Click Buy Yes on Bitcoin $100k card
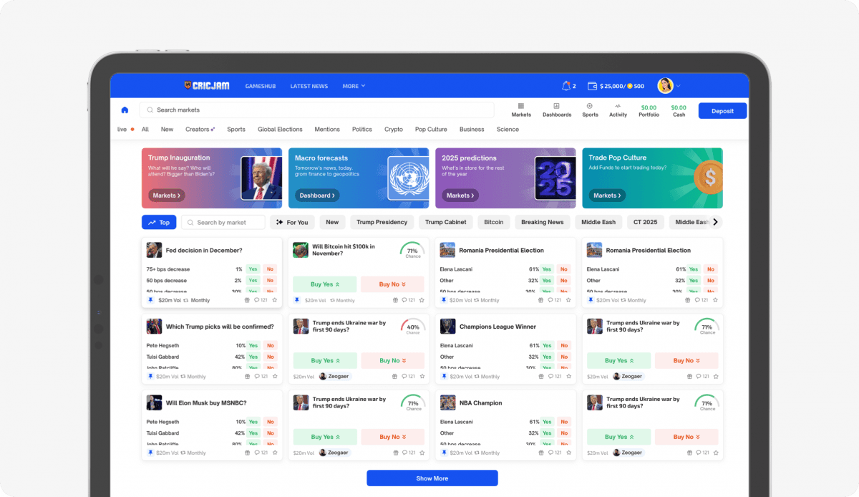The width and height of the screenshot is (859, 497). (x=325, y=284)
